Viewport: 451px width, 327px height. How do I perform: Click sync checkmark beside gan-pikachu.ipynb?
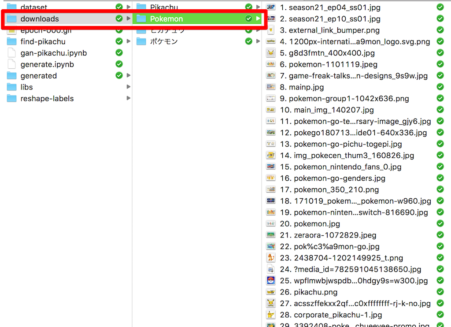(x=119, y=53)
